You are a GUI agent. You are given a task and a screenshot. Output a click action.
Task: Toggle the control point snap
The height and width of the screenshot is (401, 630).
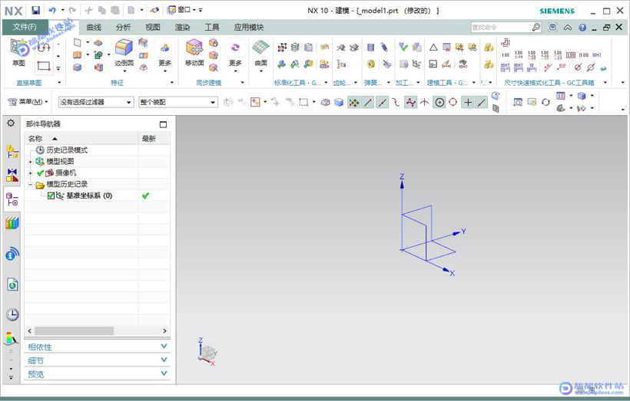(x=410, y=102)
